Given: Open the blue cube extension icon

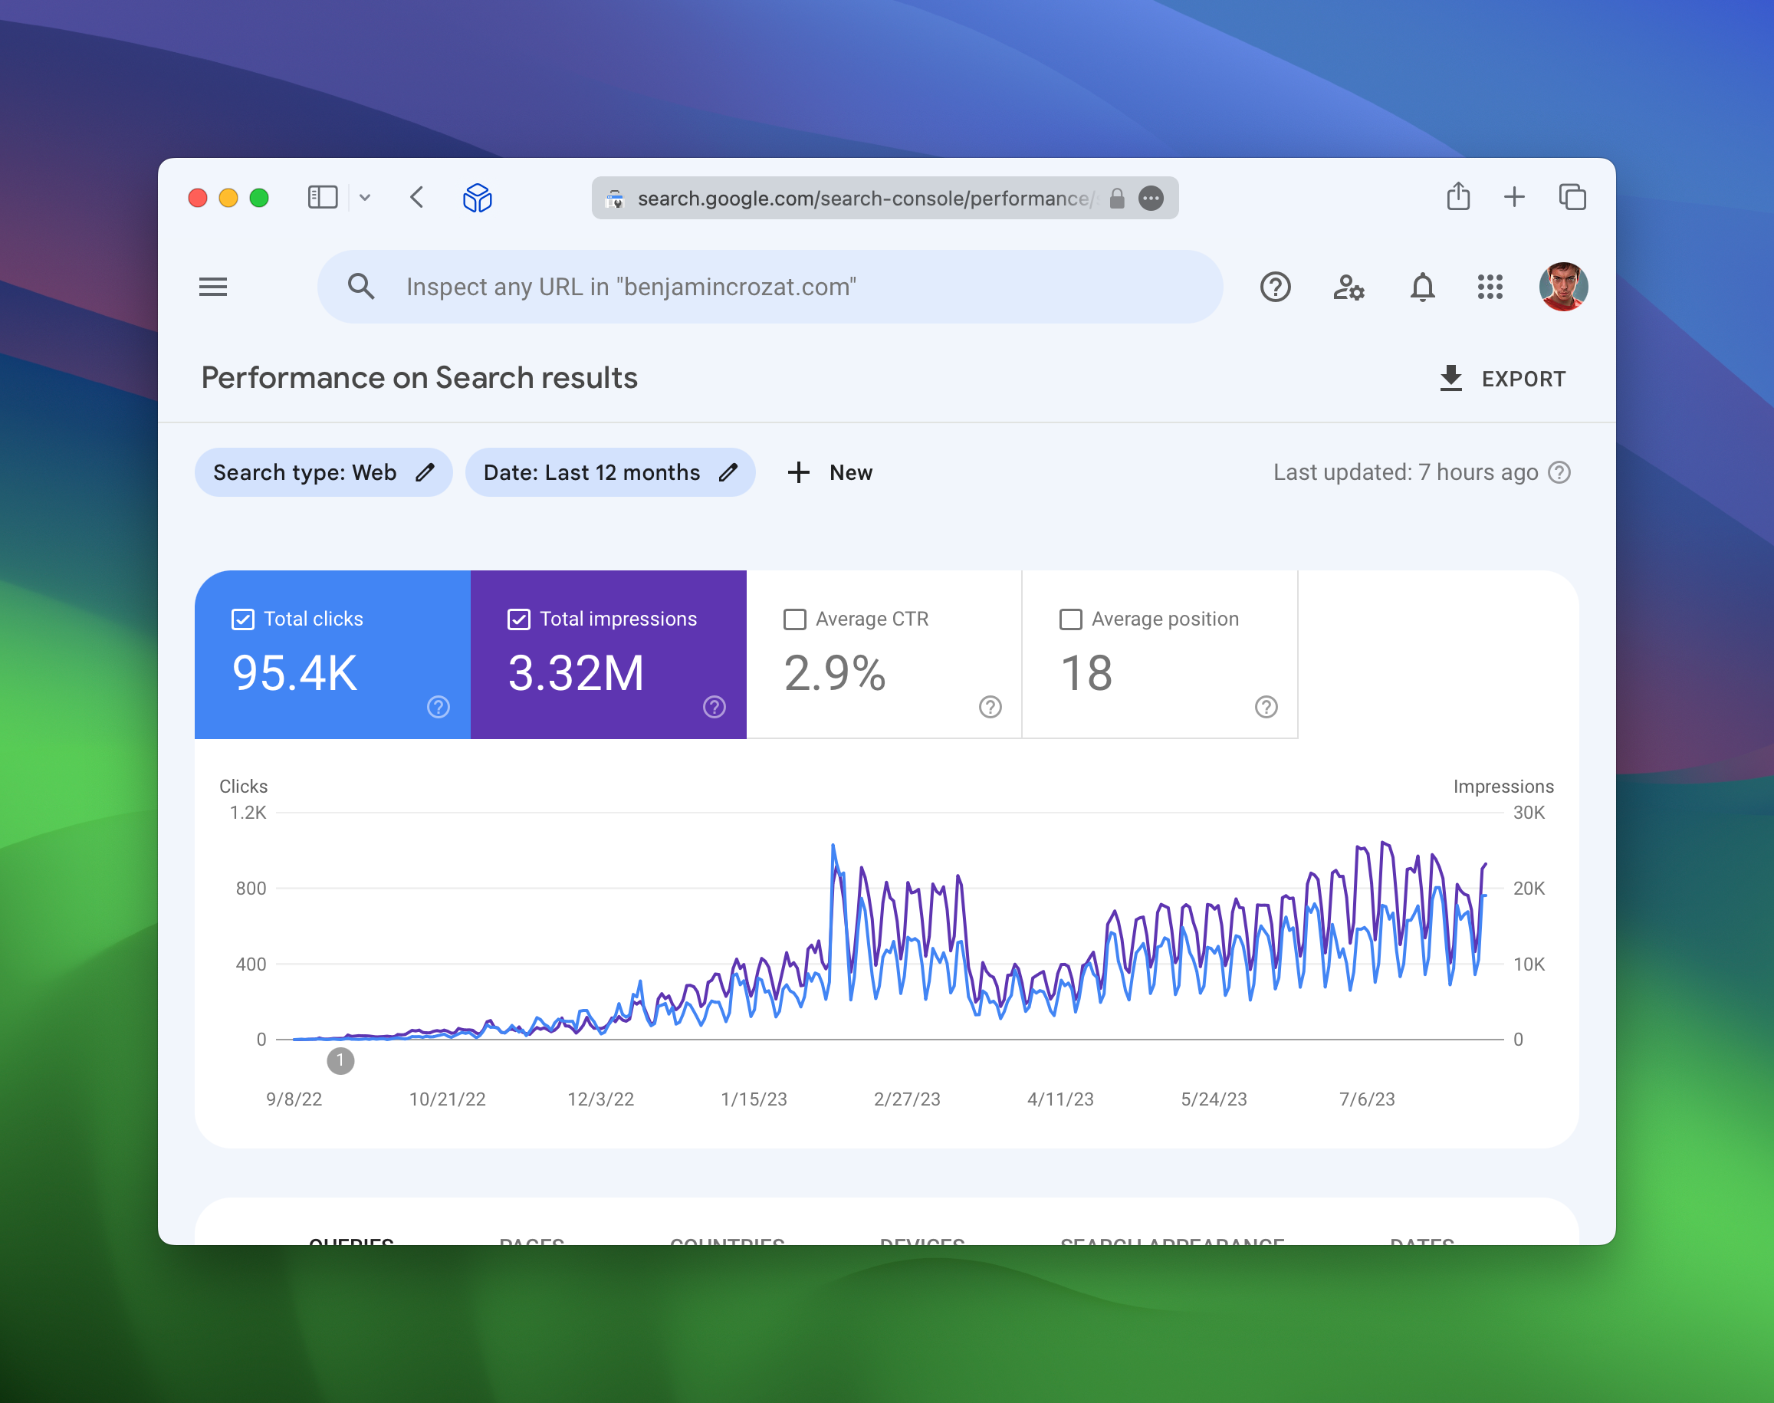Looking at the screenshot, I should point(477,198).
